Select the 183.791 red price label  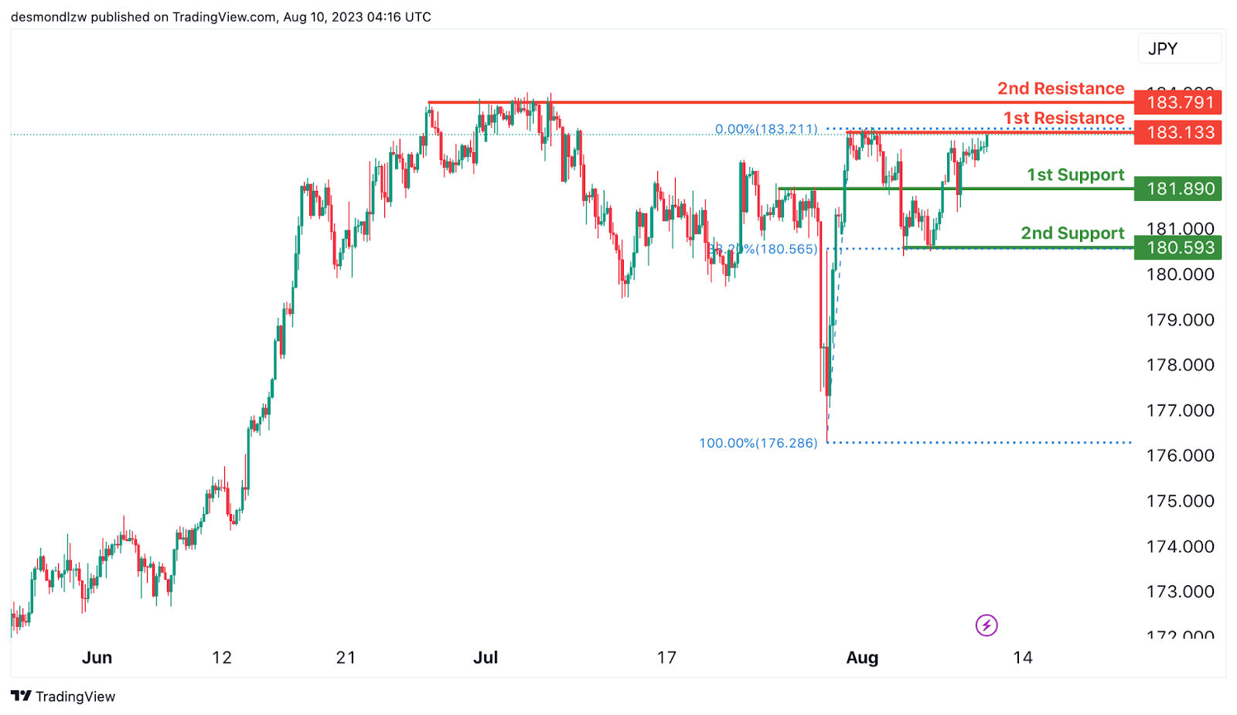click(x=1177, y=102)
